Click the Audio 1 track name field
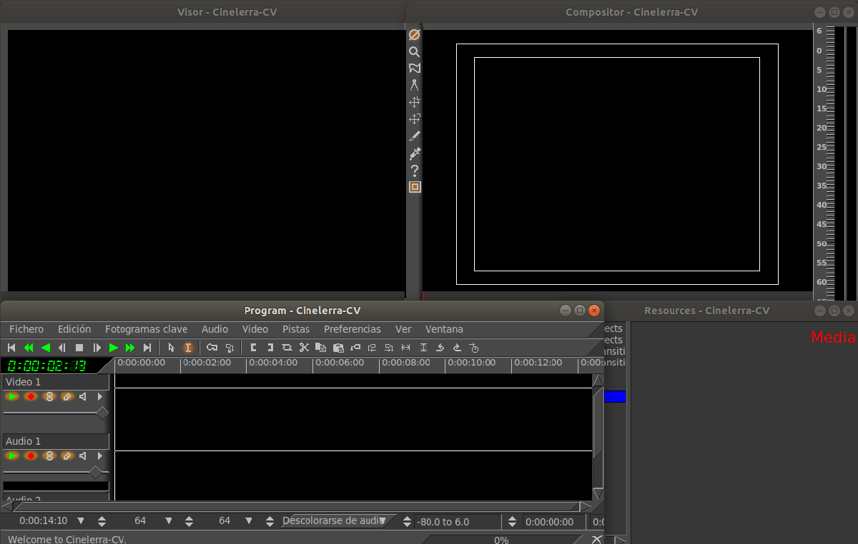This screenshot has width=858, height=544. coord(56,441)
